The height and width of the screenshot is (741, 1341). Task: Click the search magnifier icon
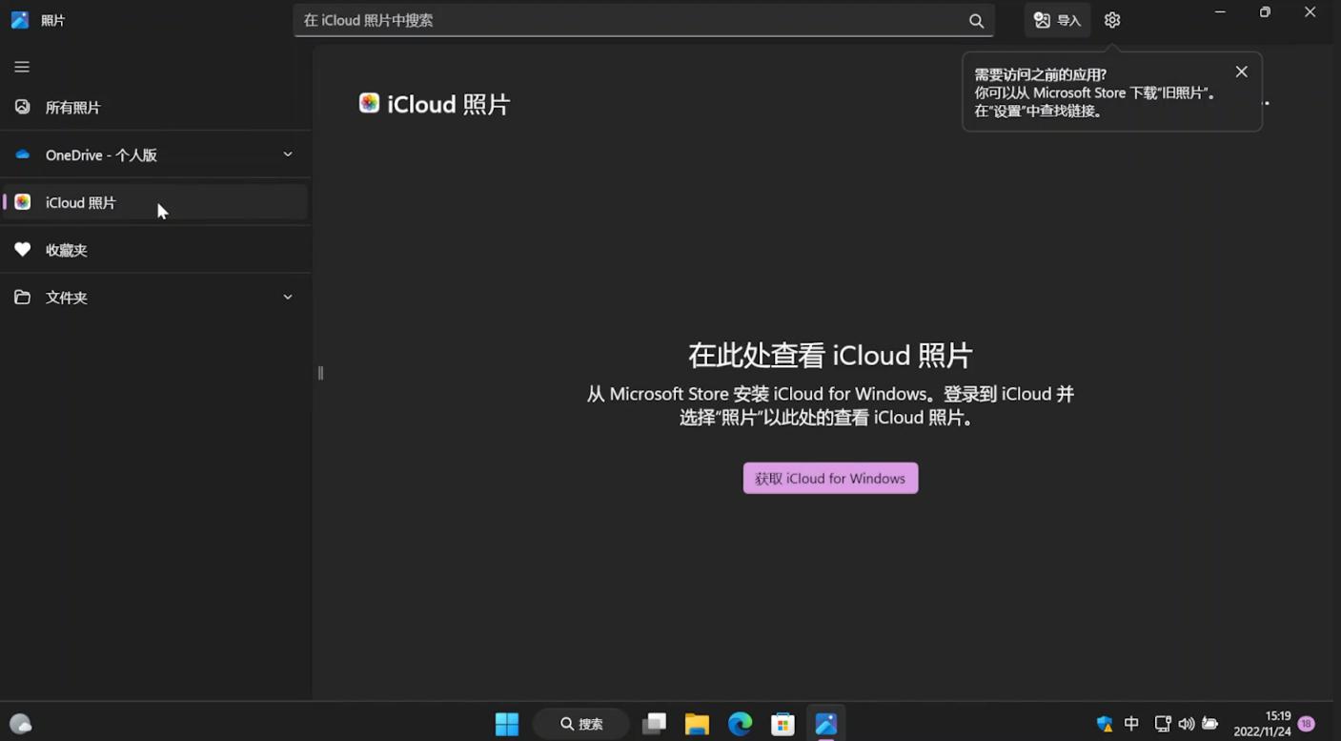(976, 20)
